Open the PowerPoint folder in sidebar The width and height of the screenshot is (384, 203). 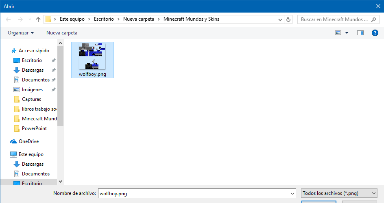[x=34, y=128]
